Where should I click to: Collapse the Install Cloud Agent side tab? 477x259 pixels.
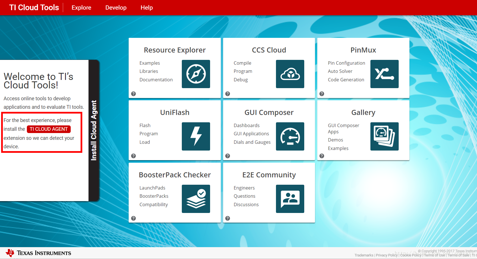[94, 130]
